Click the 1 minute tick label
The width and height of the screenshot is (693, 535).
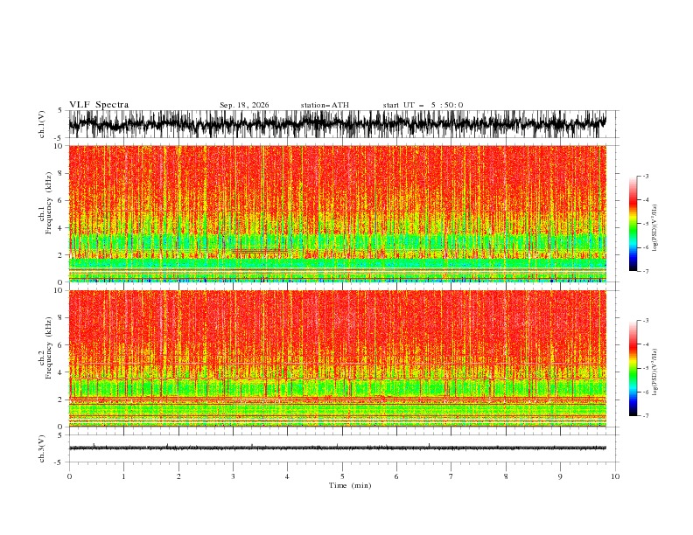(123, 476)
